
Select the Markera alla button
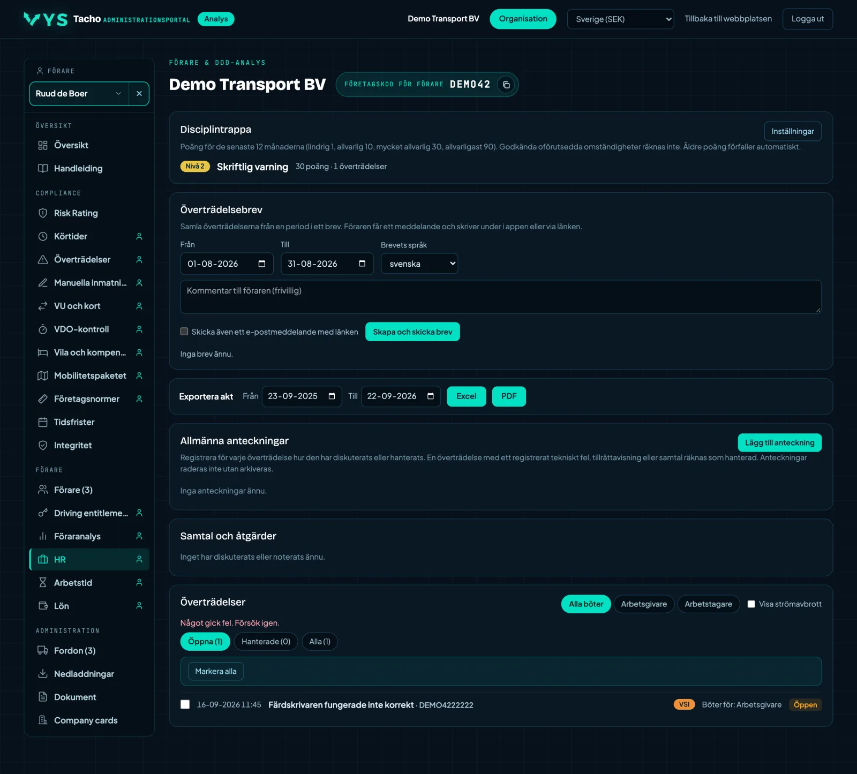click(x=216, y=671)
